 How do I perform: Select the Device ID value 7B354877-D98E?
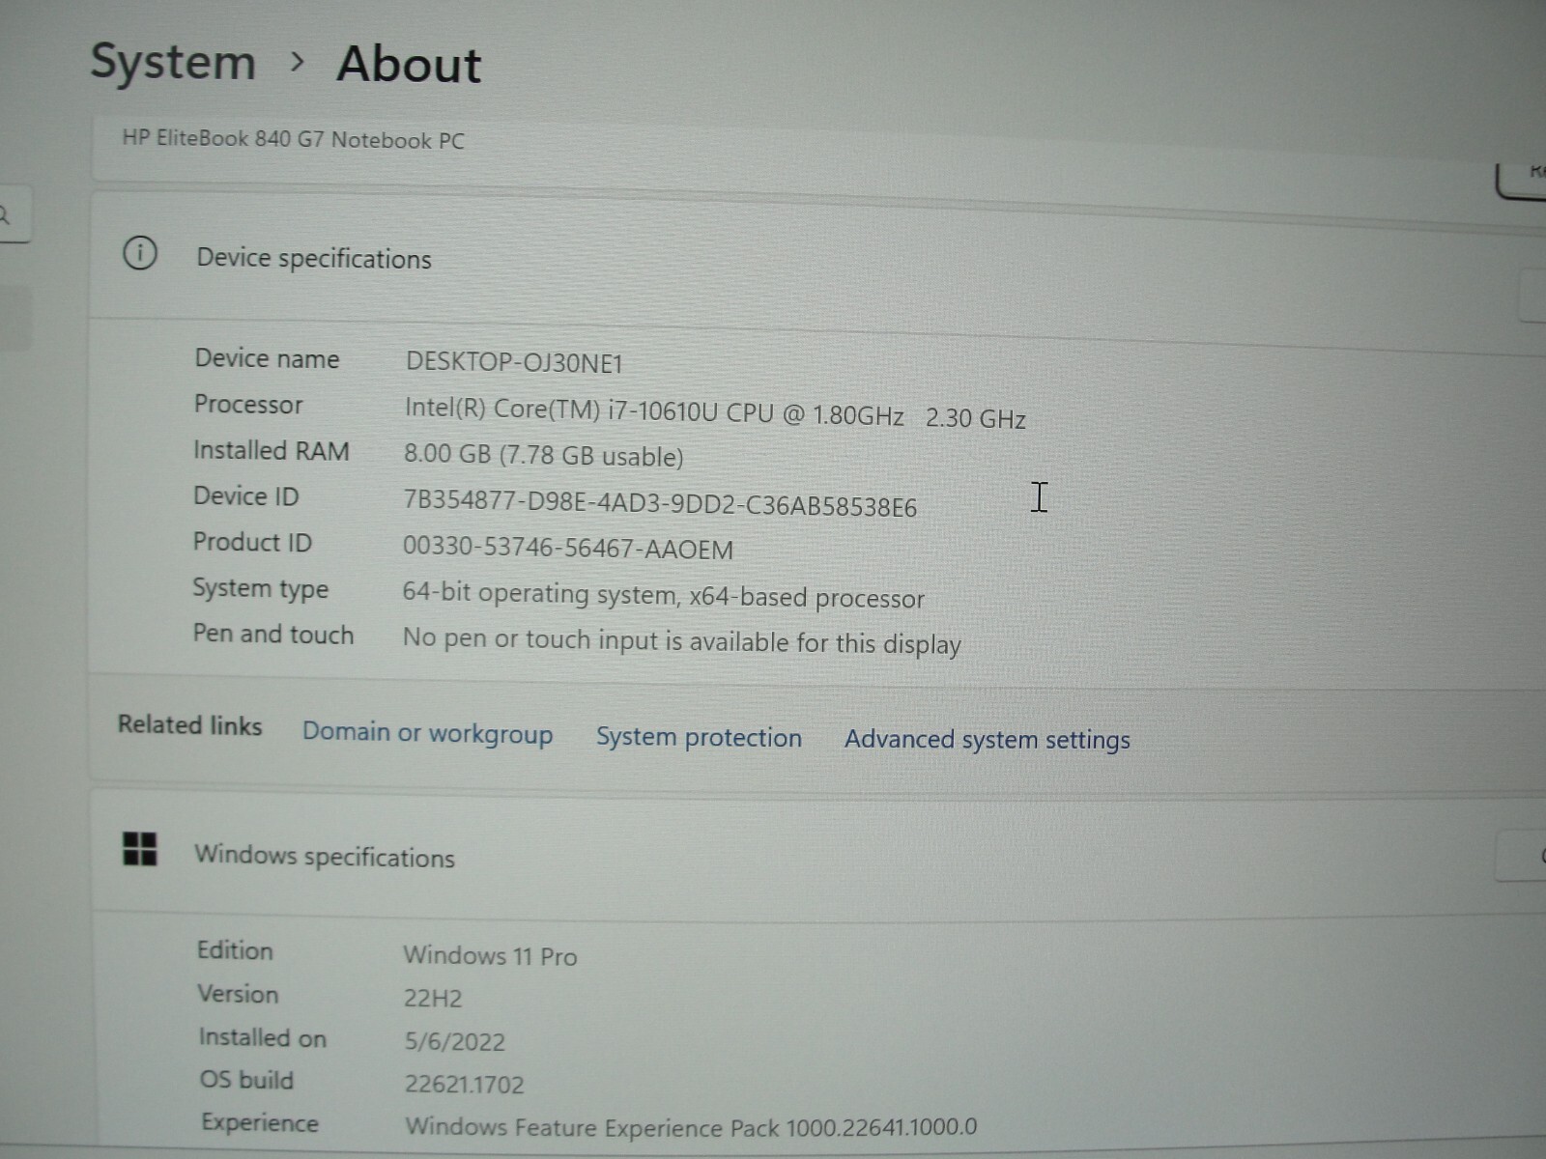(x=660, y=503)
